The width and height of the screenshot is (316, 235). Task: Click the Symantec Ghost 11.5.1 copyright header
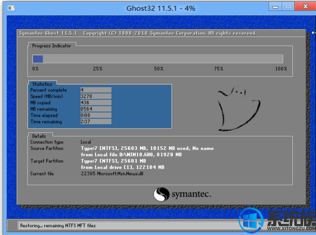pos(138,33)
